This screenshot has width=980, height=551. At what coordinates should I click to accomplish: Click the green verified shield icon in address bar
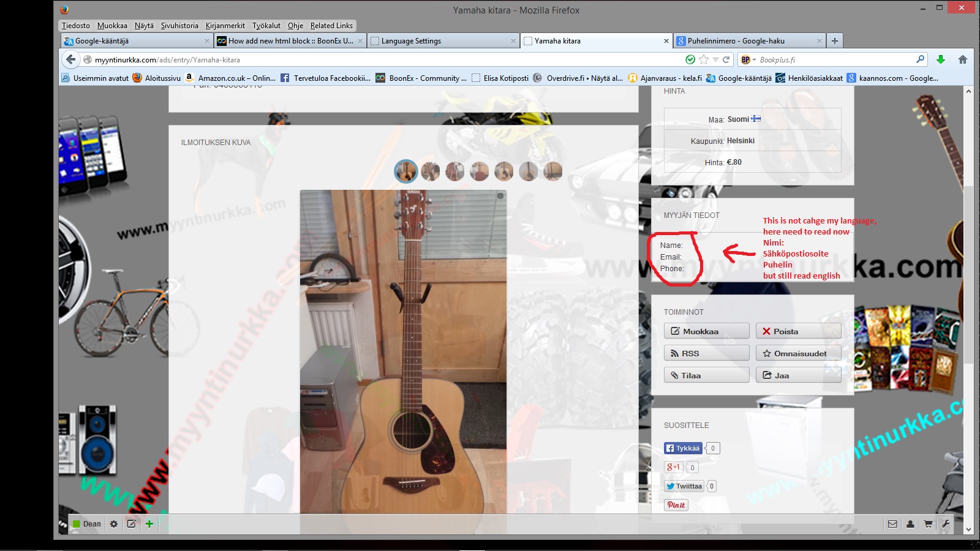tap(690, 59)
